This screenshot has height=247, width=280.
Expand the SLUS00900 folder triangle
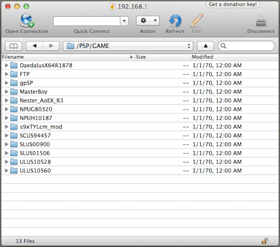7,144
